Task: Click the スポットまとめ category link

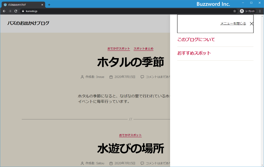Action: (x=144, y=49)
